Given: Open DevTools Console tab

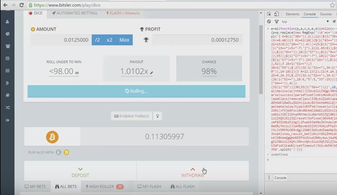Looking at the screenshot, I should coord(310,14).
